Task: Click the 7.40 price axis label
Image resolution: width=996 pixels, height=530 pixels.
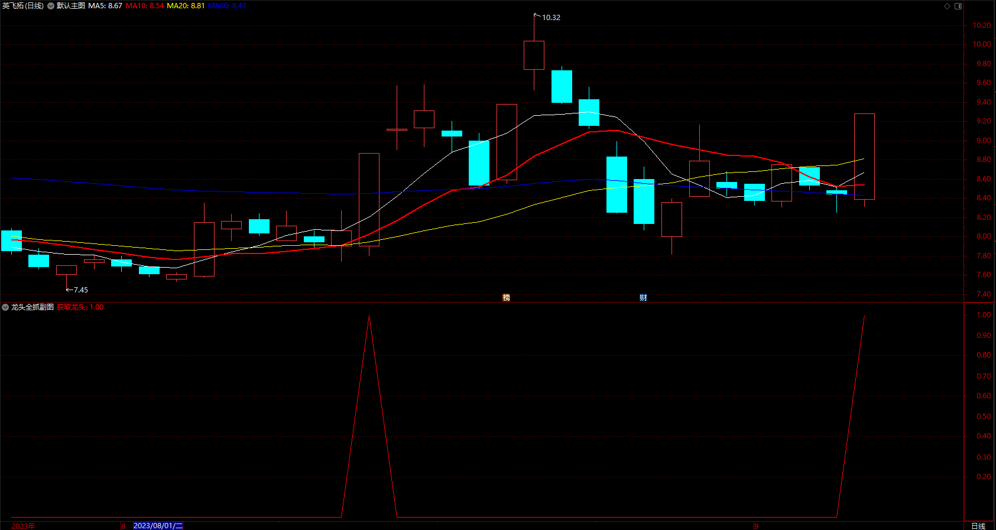Action: (x=984, y=294)
